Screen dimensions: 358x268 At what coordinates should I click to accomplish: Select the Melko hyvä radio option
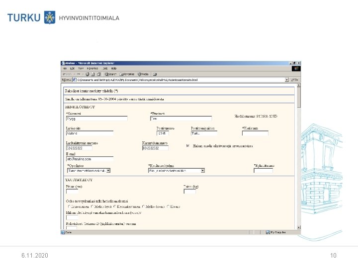(x=92, y=206)
